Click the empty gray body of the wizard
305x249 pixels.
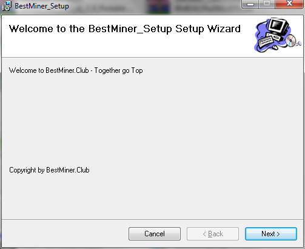(152, 121)
